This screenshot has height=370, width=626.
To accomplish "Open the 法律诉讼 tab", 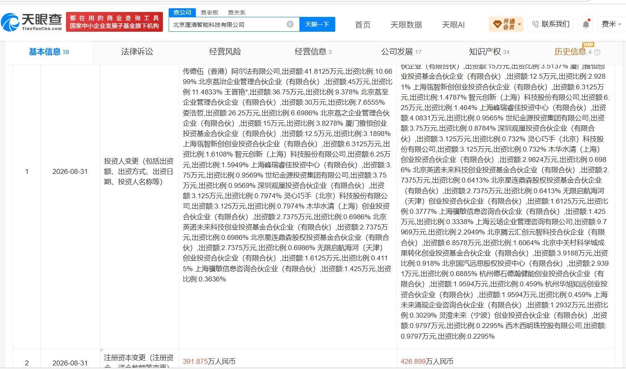I will click(137, 52).
